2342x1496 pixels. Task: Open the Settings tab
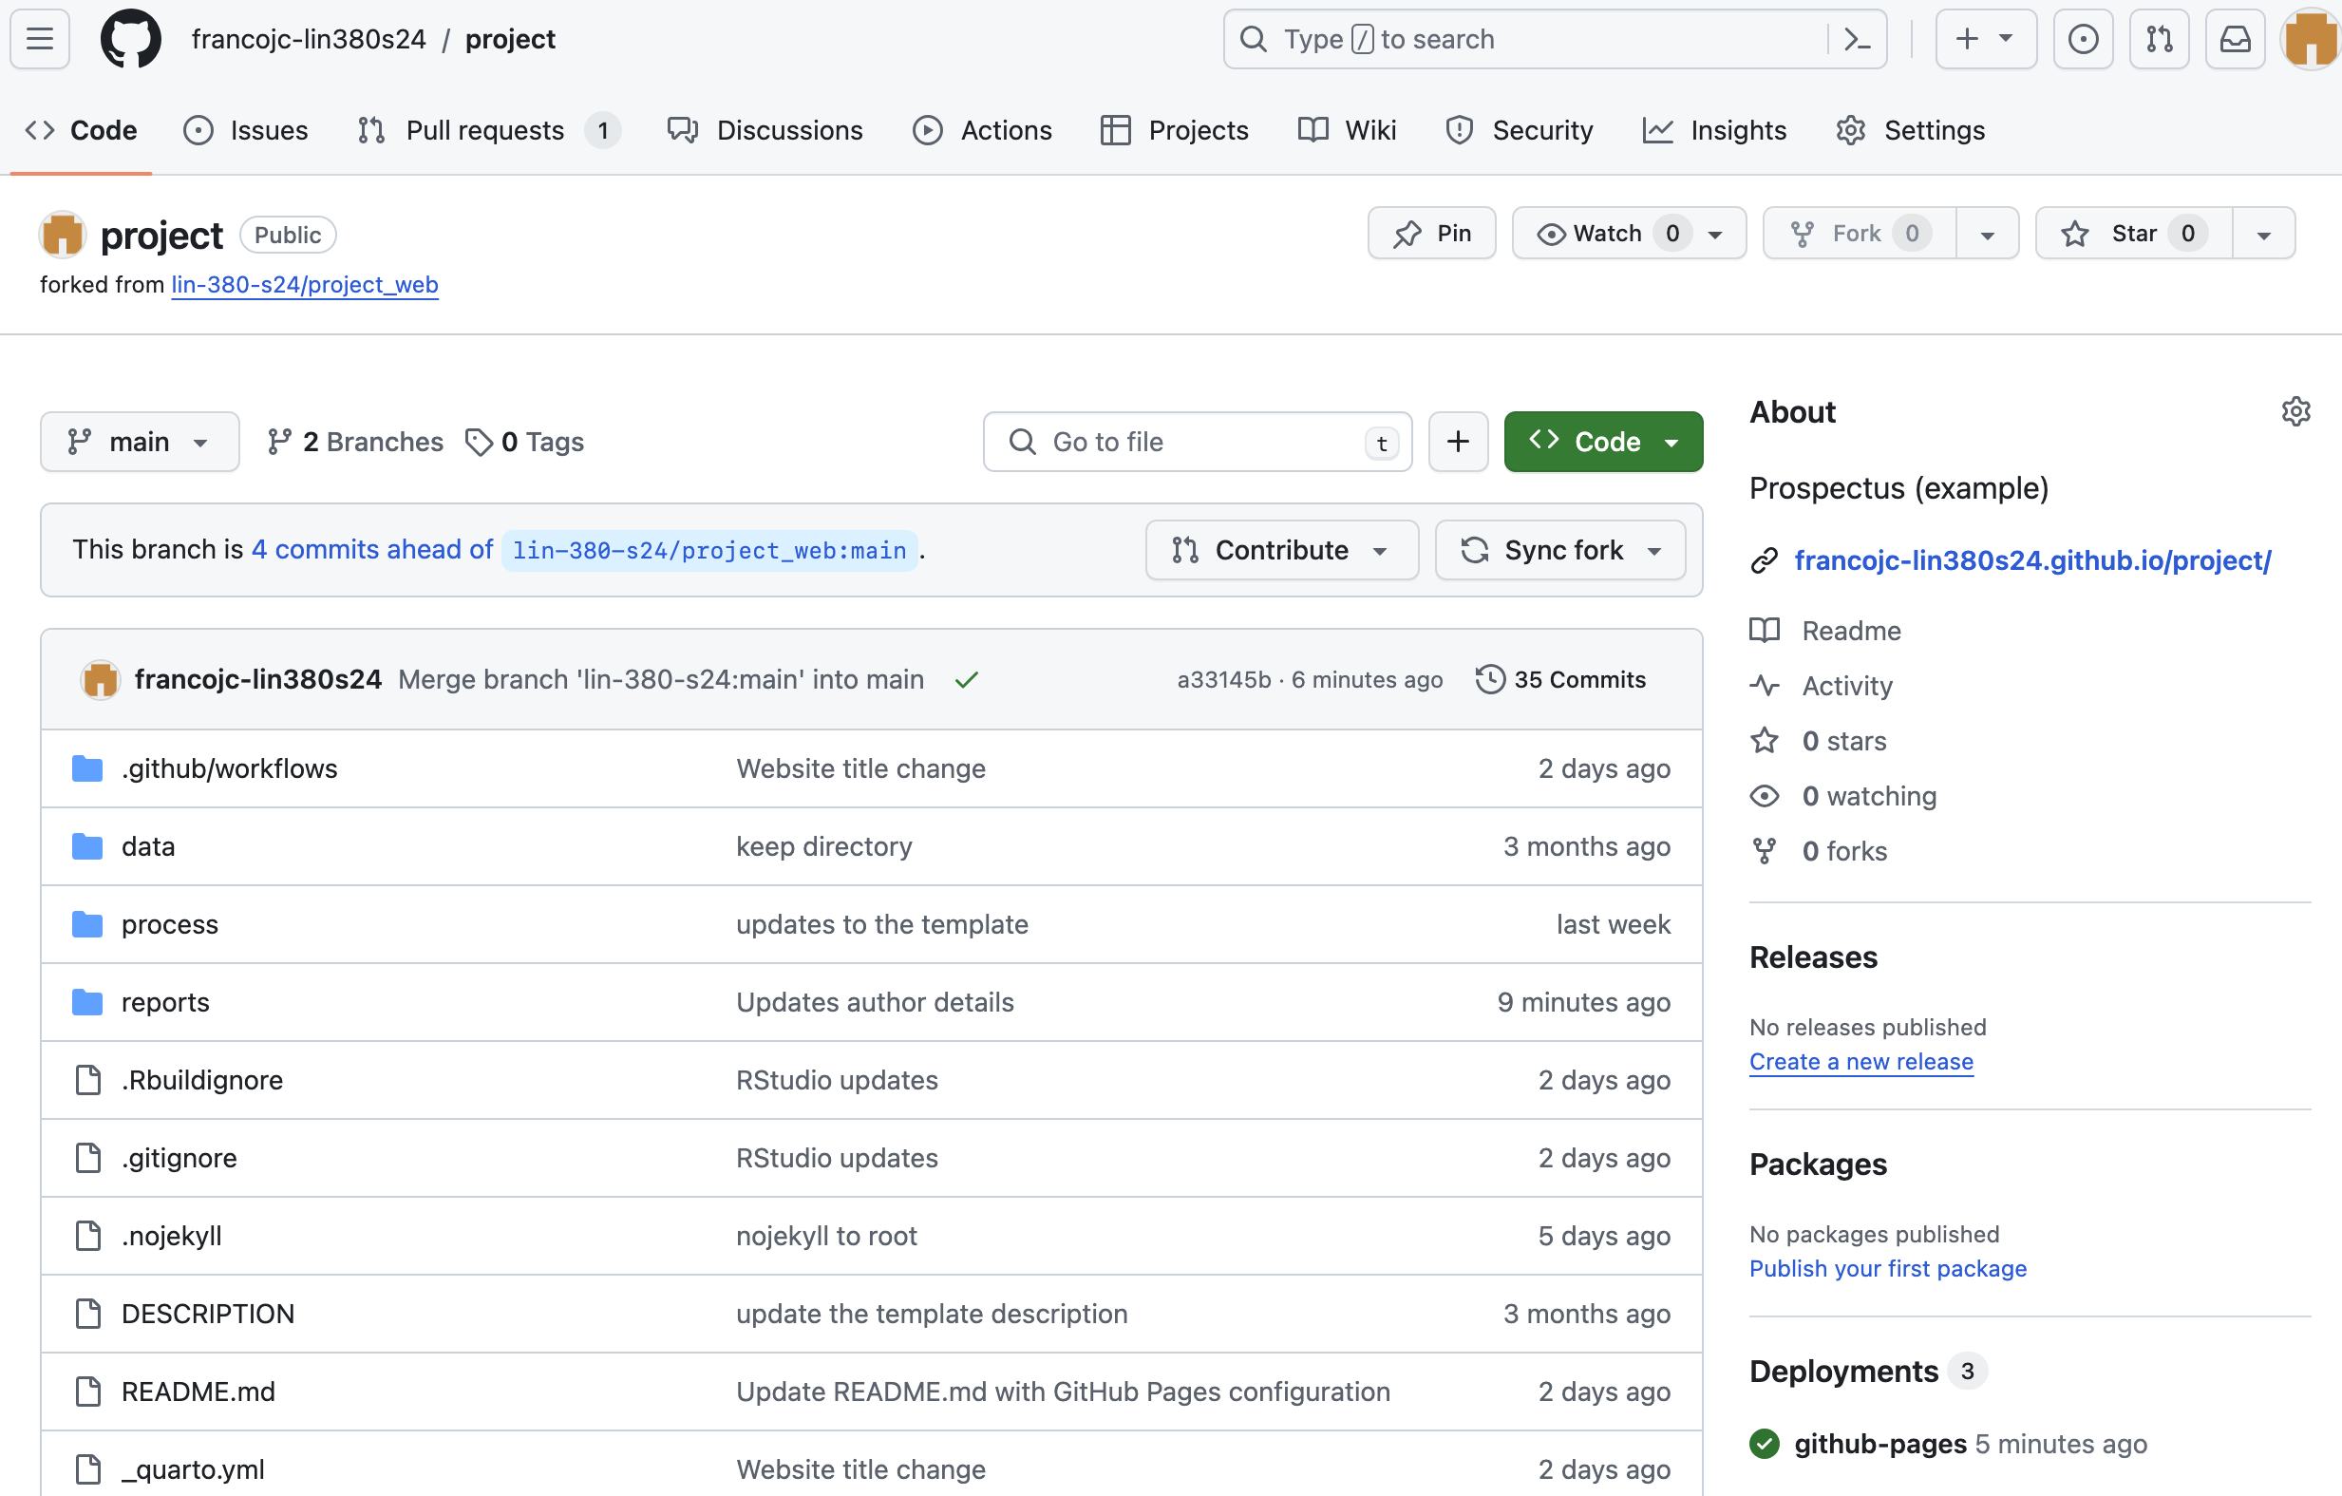pyautogui.click(x=1910, y=130)
